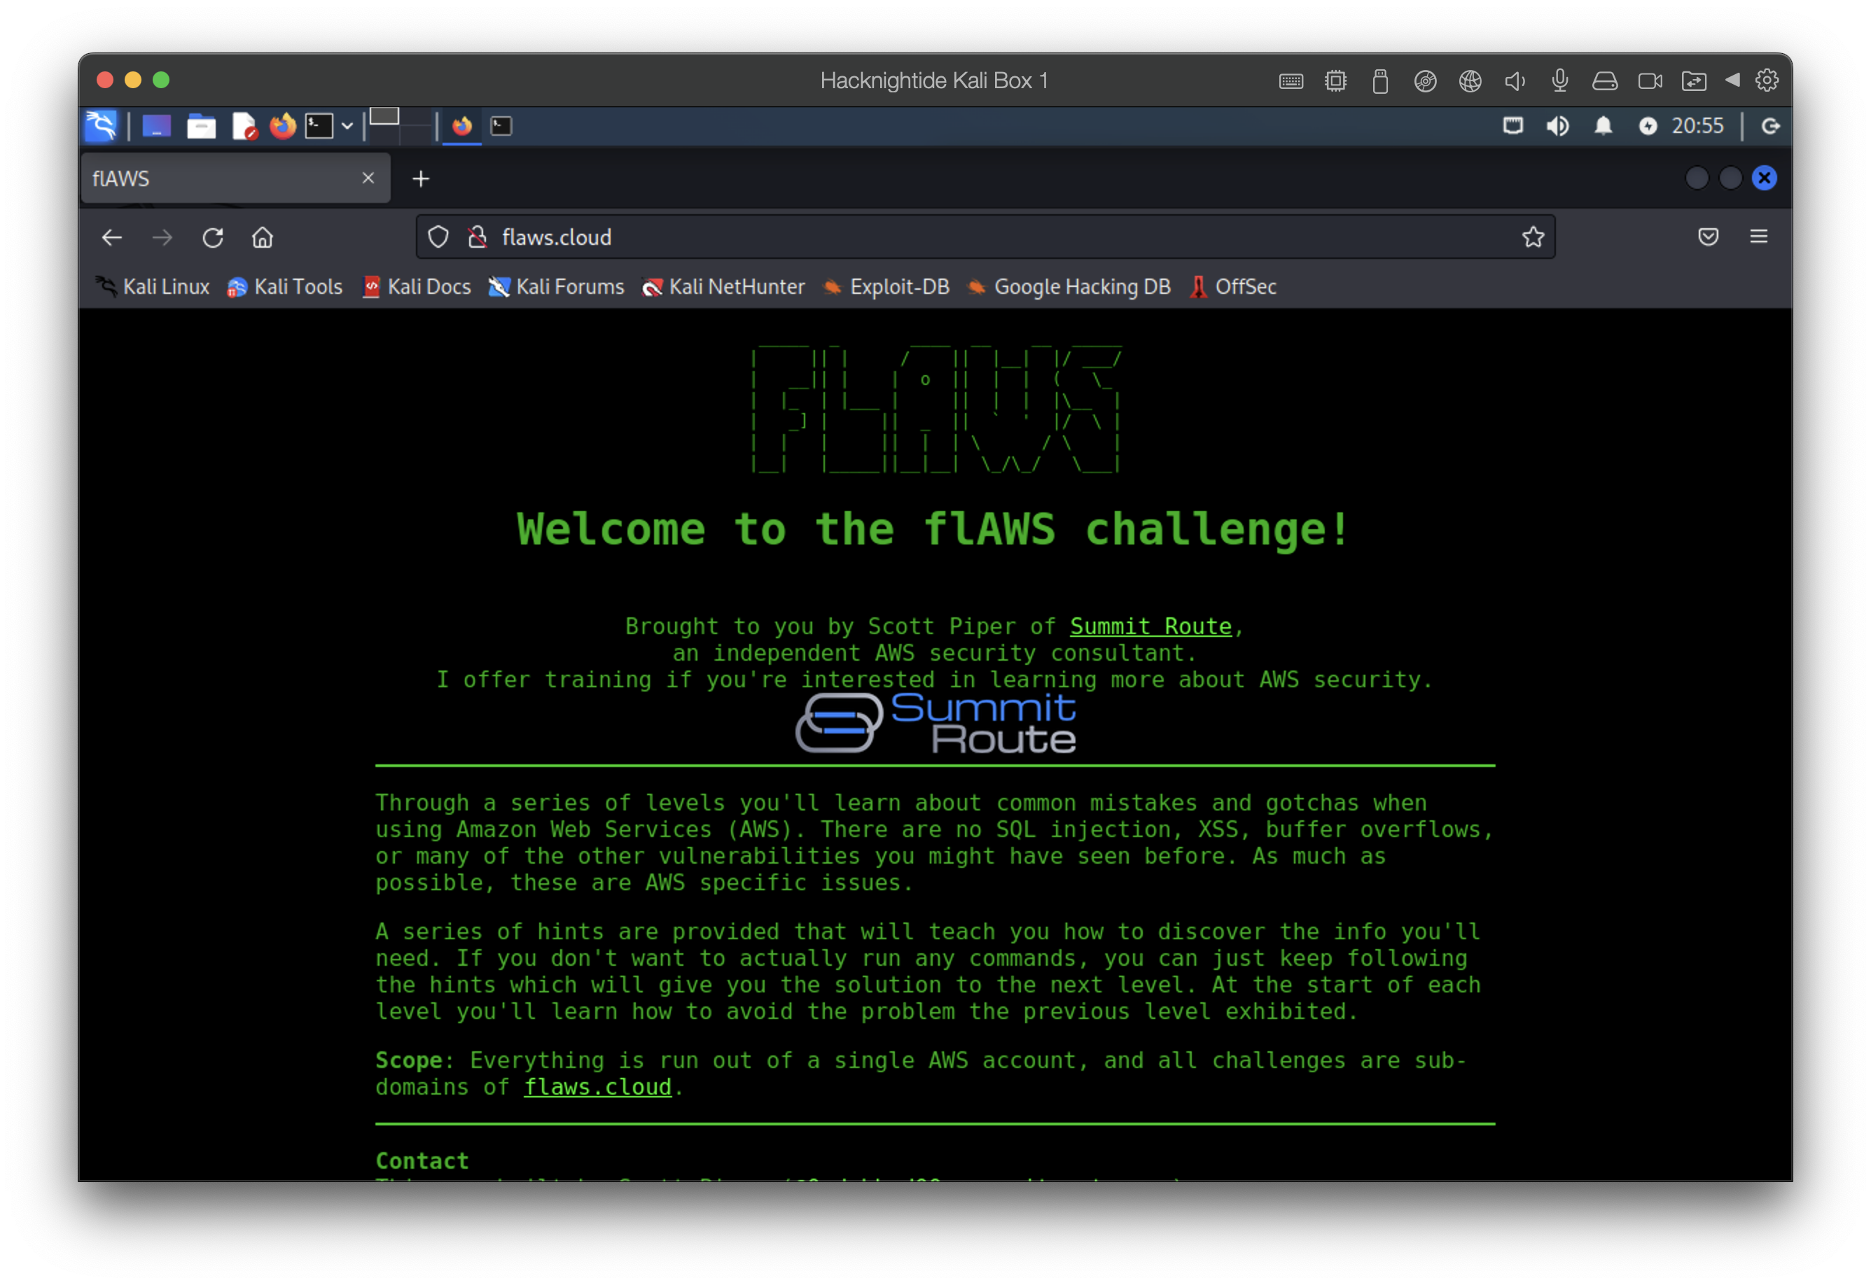Click inside the address bar
The height and width of the screenshot is (1285, 1871).
[x=886, y=237]
